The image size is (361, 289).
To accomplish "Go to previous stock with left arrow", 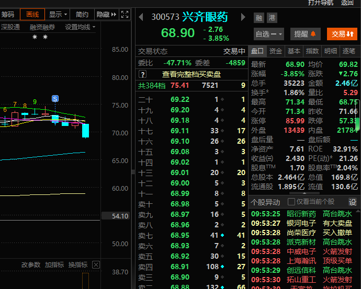I will click(x=141, y=17).
